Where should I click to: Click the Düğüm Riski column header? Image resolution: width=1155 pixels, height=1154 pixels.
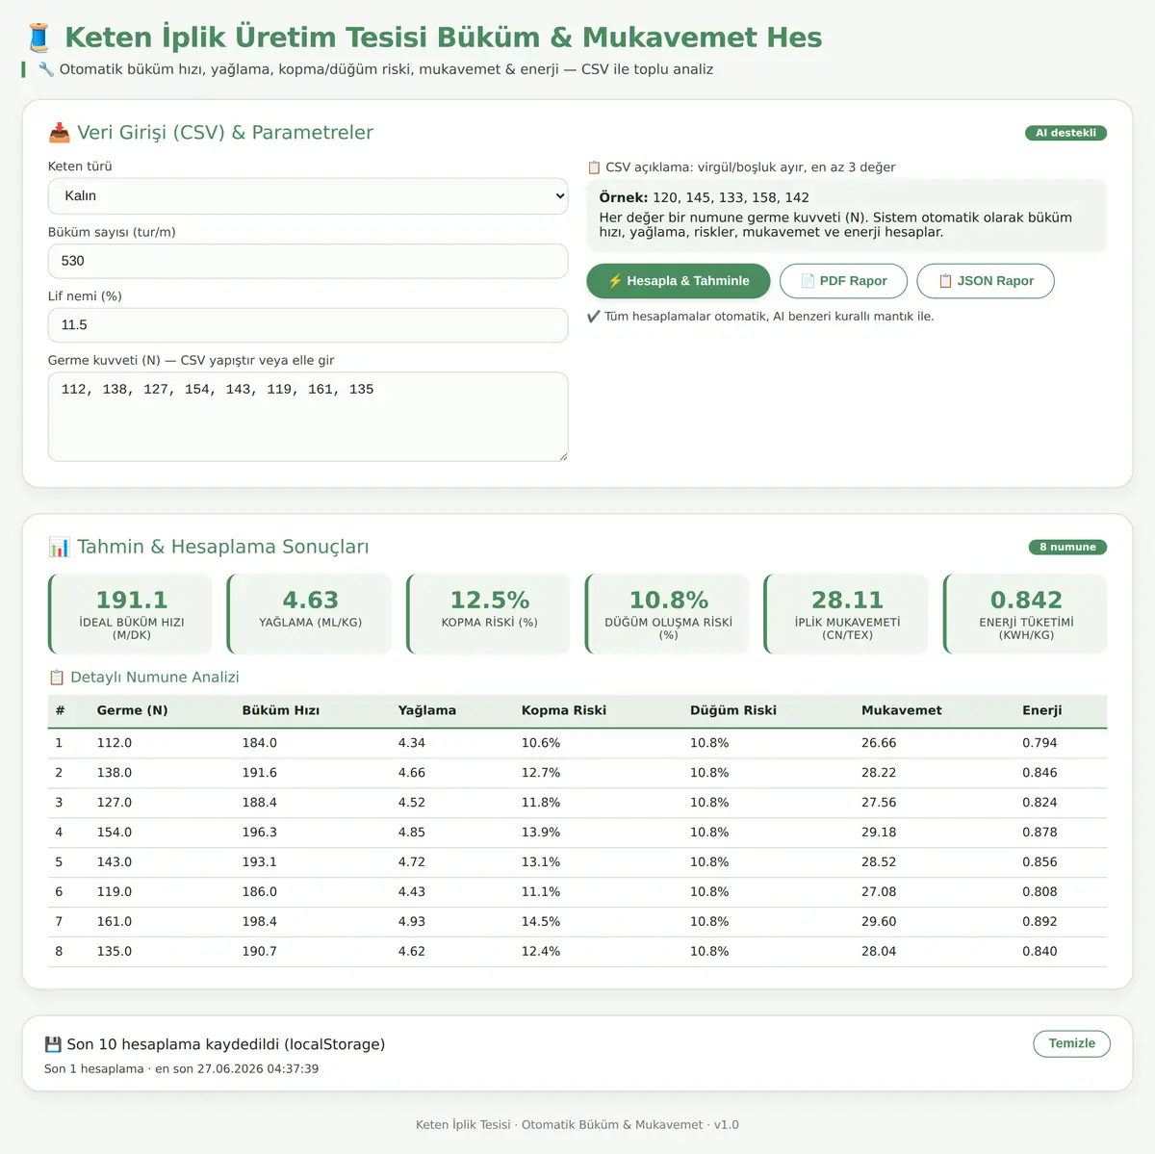point(733,710)
